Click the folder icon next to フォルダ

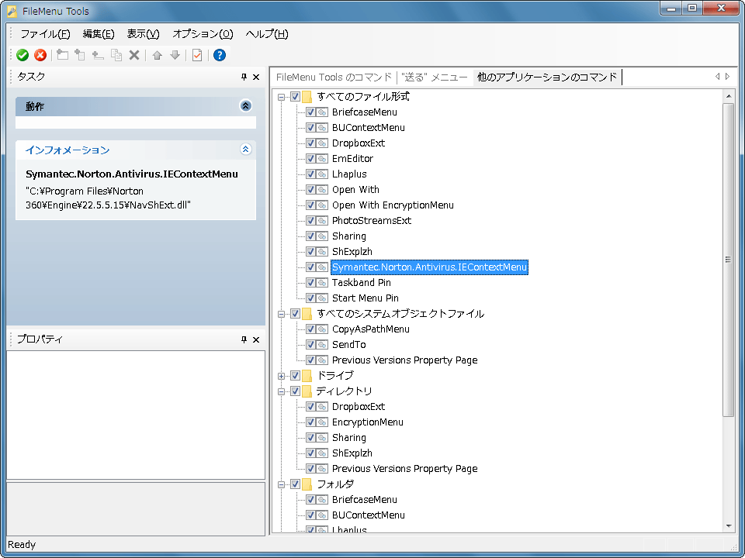click(x=307, y=484)
